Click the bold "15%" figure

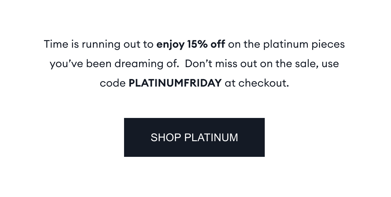tap(197, 44)
